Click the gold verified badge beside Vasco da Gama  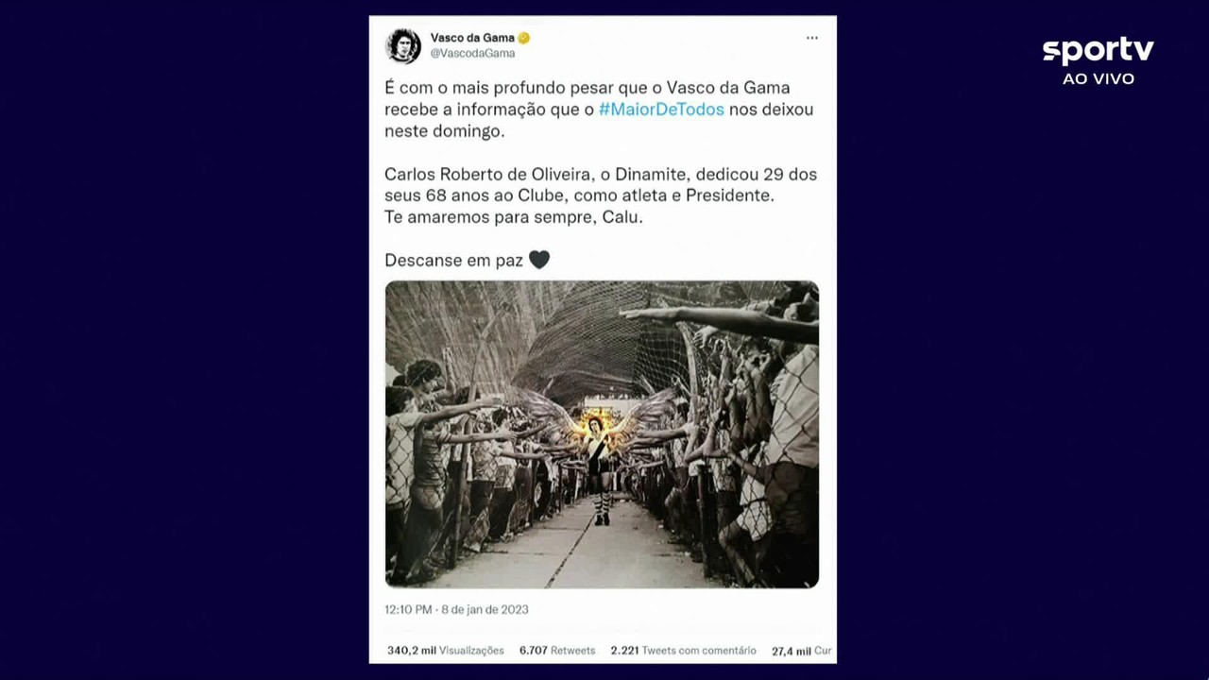[523, 38]
